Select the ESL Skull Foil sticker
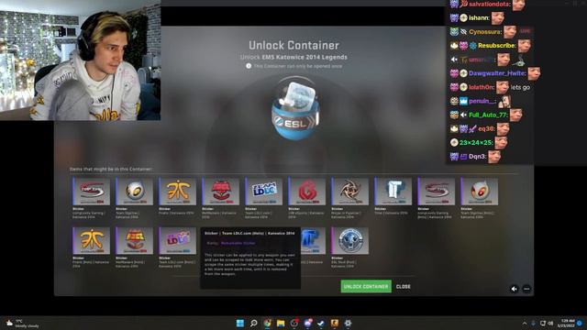This screenshot has width=587, height=330. (x=350, y=240)
